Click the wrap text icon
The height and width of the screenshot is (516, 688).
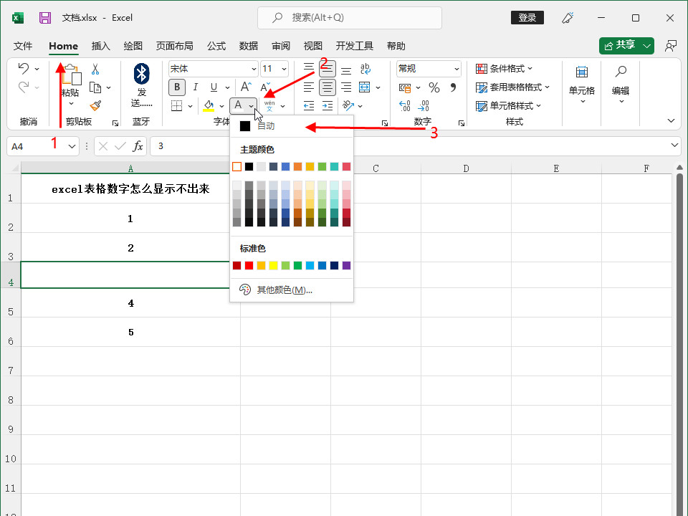[x=365, y=69]
